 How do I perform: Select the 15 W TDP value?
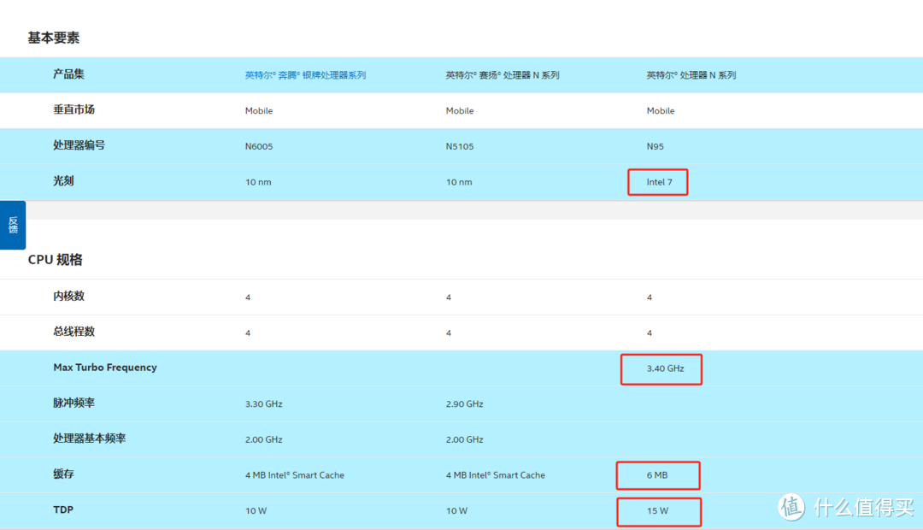657,511
